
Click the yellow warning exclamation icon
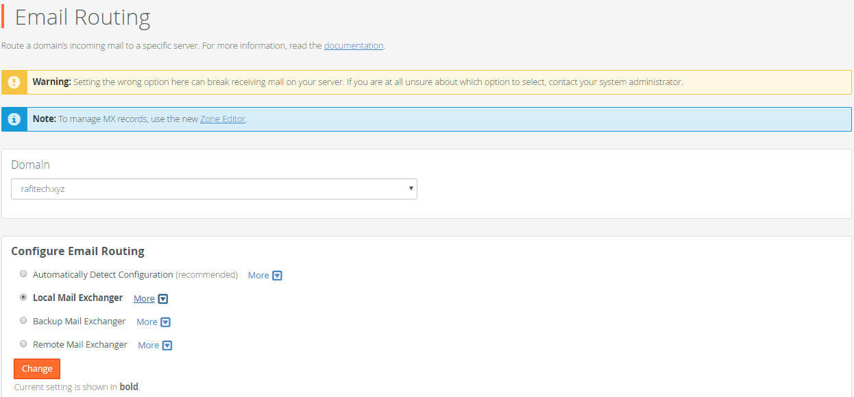[x=14, y=82]
